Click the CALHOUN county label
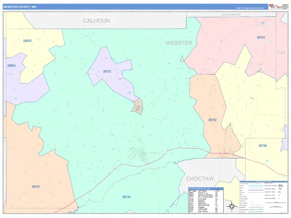The width and height of the screenshot is (291, 218). click(96, 21)
